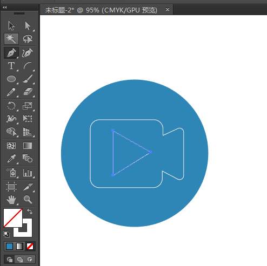Screen dimensions: 267x266
Task: Select the Gradient tool
Action: 28,146
